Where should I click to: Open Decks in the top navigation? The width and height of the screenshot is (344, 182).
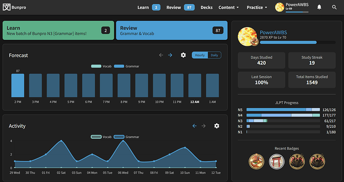coord(206,7)
